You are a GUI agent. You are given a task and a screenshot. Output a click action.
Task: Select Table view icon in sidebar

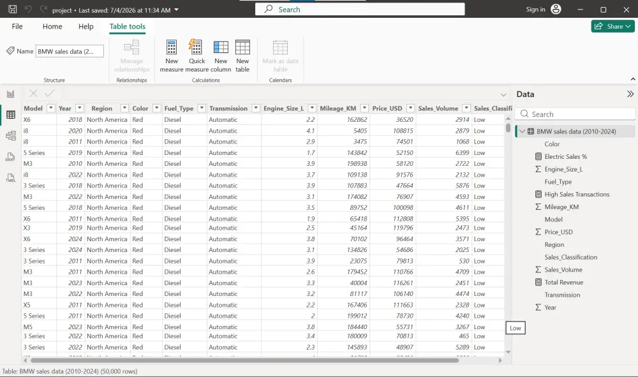(x=11, y=115)
